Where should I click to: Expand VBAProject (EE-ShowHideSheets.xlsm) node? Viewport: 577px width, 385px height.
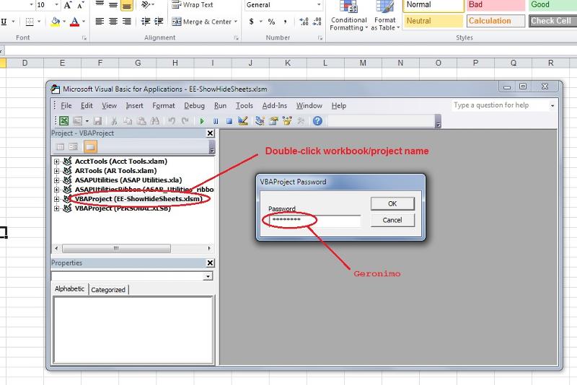[x=57, y=199]
